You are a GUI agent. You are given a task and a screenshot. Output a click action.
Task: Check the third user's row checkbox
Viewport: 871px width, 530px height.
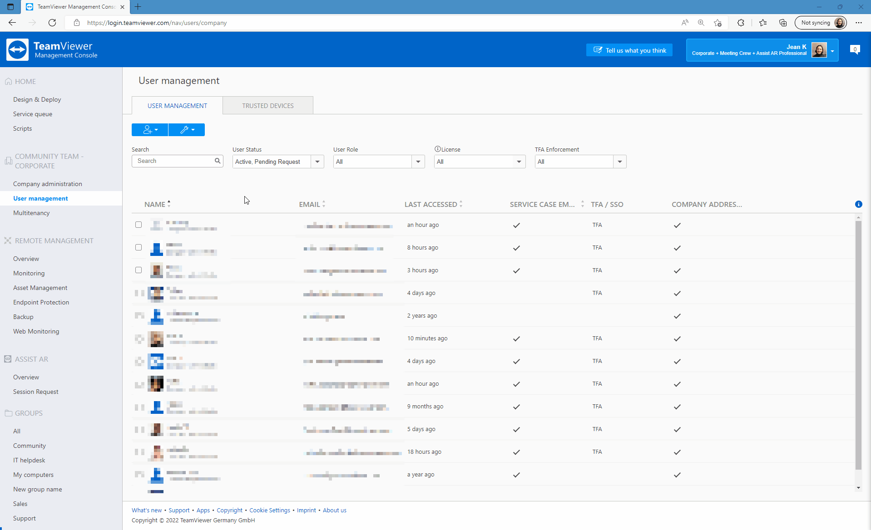point(139,270)
